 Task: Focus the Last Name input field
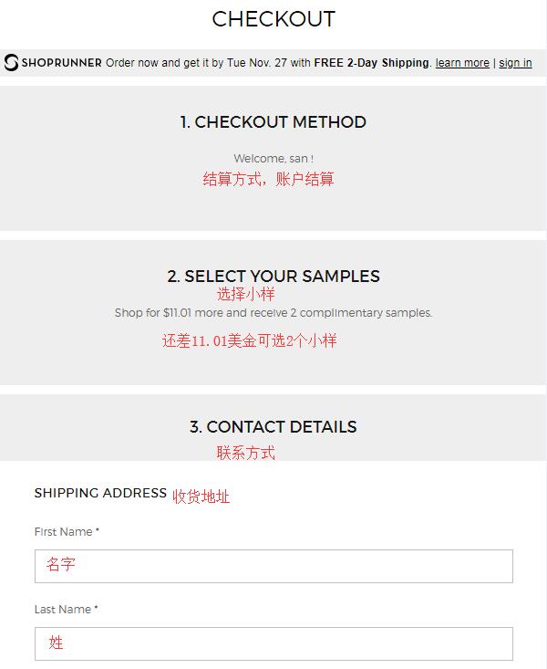click(273, 643)
